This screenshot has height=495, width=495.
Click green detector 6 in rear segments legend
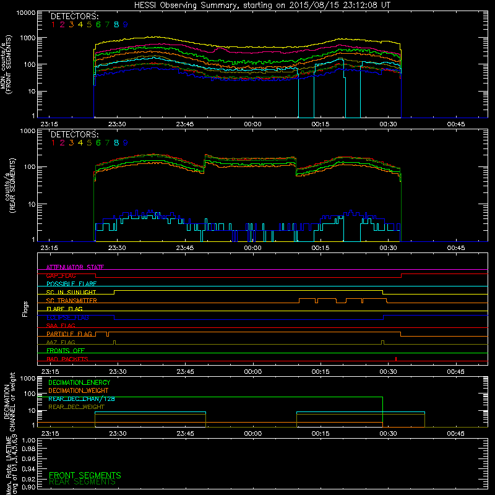coord(98,143)
